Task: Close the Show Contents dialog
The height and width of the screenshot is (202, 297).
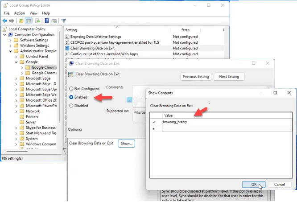Action: tap(289, 93)
